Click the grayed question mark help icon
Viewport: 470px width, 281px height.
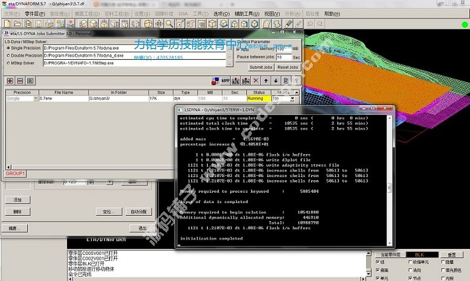click(296, 80)
